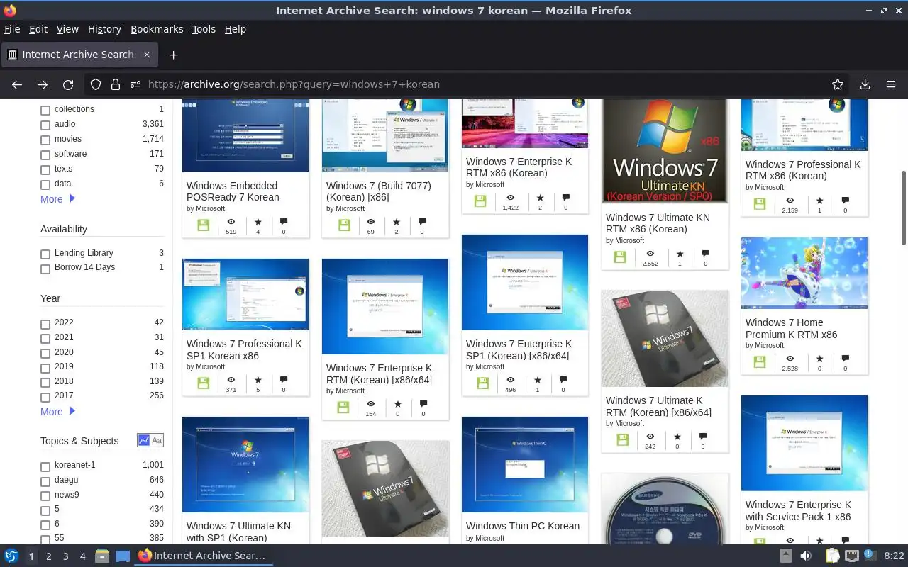Screen dimensions: 908x567
Task: Tick the texts media type checkbox
Action: click(45, 170)
